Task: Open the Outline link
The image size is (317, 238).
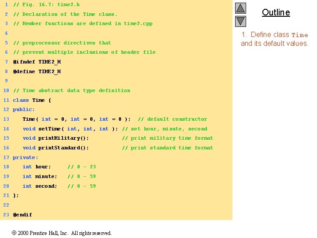Action: click(x=276, y=12)
